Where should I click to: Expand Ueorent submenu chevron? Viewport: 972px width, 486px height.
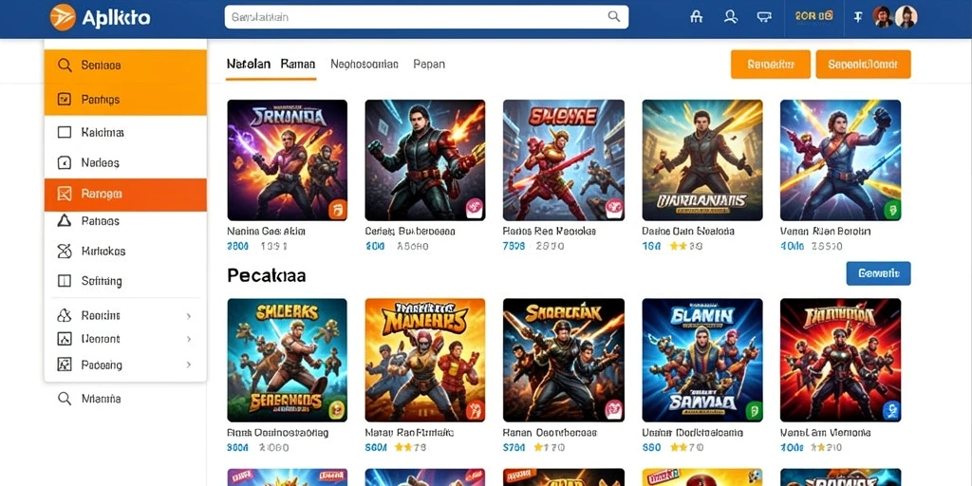tap(189, 339)
